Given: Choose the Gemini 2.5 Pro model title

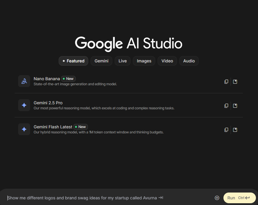Looking at the screenshot, I should click(x=48, y=103).
